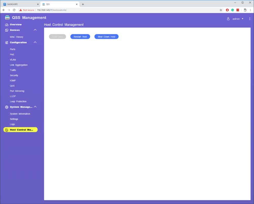Collapse the Configuration section
254x204 pixels.
[35, 42]
